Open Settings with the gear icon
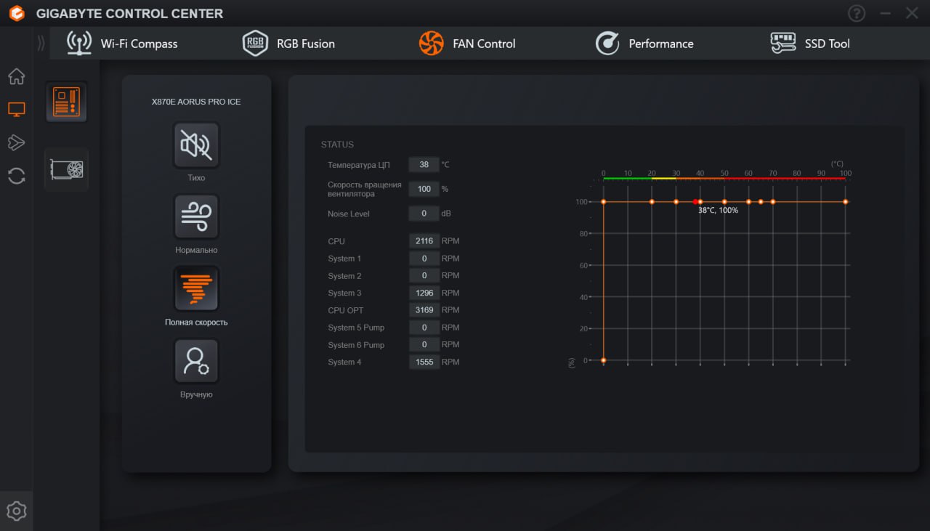The image size is (930, 531). [16, 511]
